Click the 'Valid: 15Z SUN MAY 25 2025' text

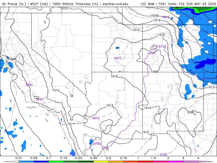click(192, 4)
